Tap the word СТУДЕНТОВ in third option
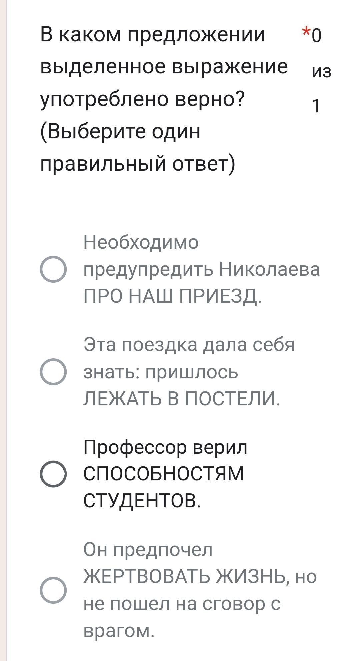This screenshot has width=360, height=661. [x=142, y=501]
